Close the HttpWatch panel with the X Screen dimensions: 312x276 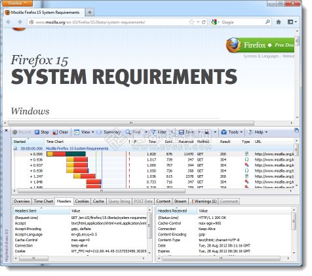pyautogui.click(x=7, y=130)
